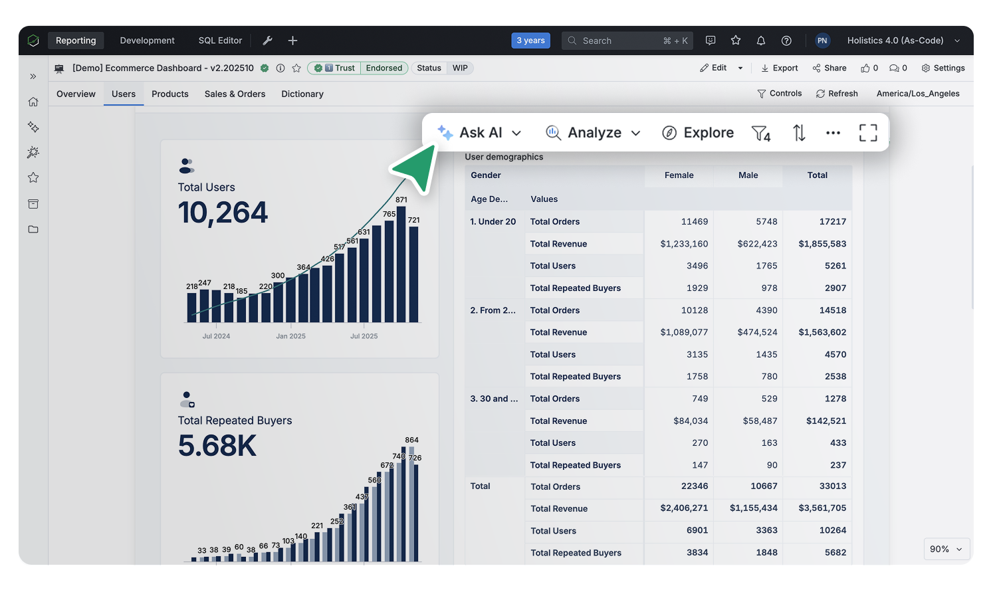Click the sort arrows icon in widget toolbar

click(x=799, y=133)
